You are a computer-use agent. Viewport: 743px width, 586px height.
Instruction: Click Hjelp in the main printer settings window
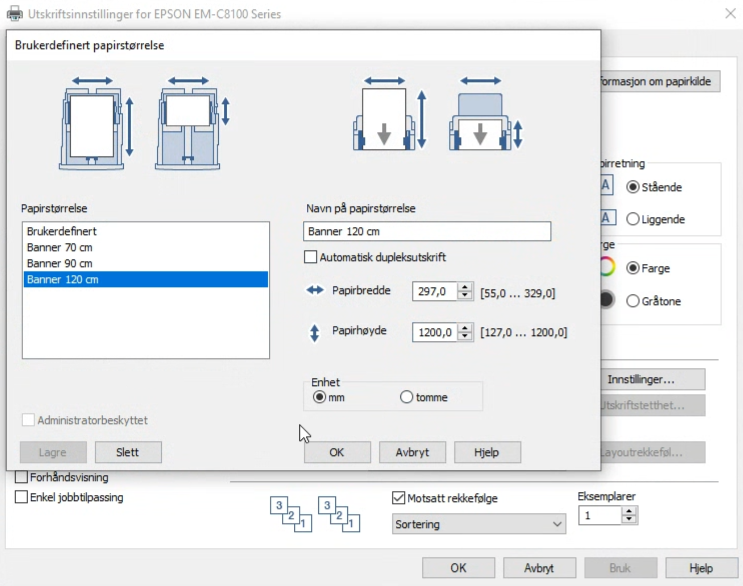[701, 568]
